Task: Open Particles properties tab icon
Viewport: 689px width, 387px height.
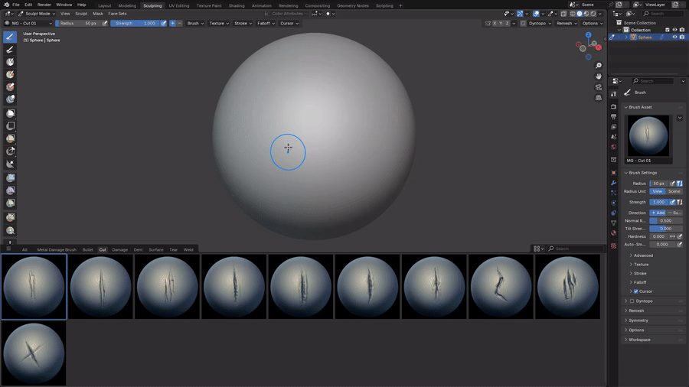Action: pyautogui.click(x=613, y=193)
